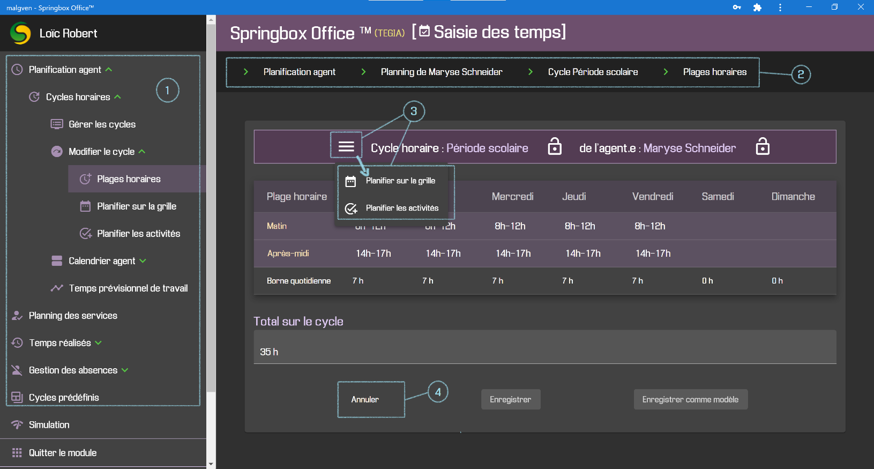Click calendar icon in the Planifier sur la grille popup entry
The image size is (874, 469).
350,181
